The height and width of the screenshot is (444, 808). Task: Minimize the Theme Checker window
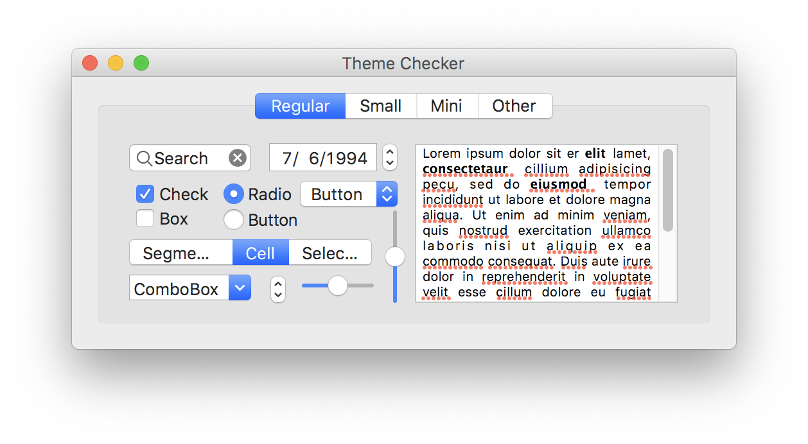116,63
